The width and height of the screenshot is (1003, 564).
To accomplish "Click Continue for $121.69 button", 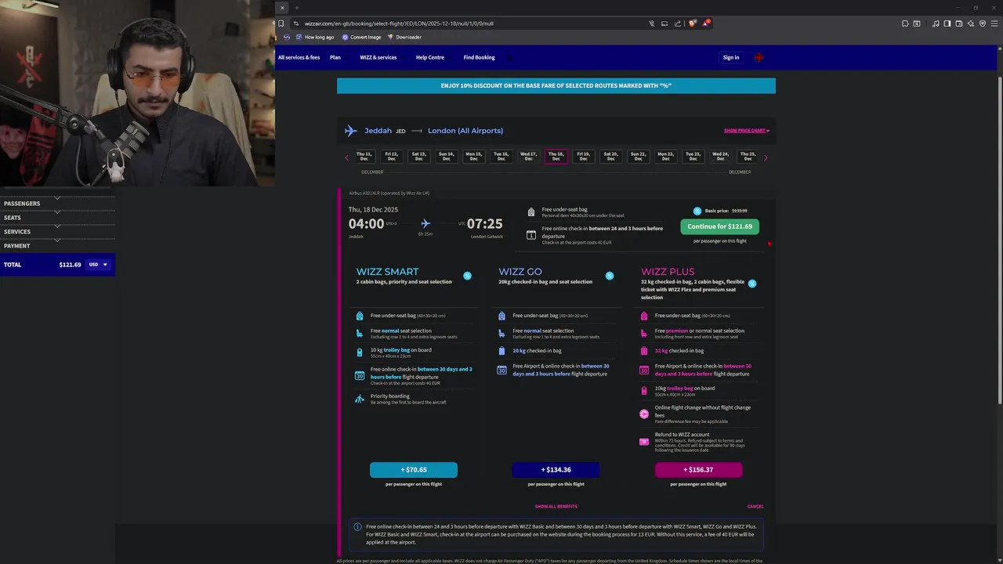I will pos(719,226).
